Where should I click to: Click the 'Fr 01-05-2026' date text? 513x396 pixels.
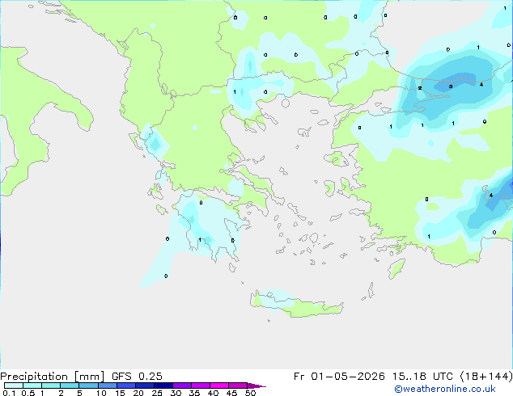(339, 377)
